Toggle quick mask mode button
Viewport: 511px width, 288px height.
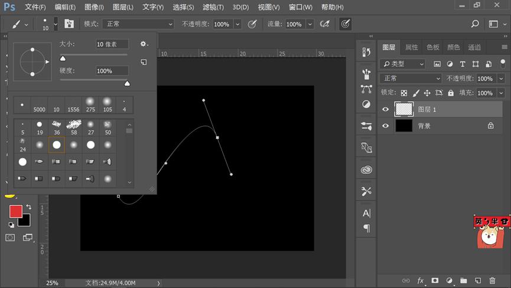point(10,238)
